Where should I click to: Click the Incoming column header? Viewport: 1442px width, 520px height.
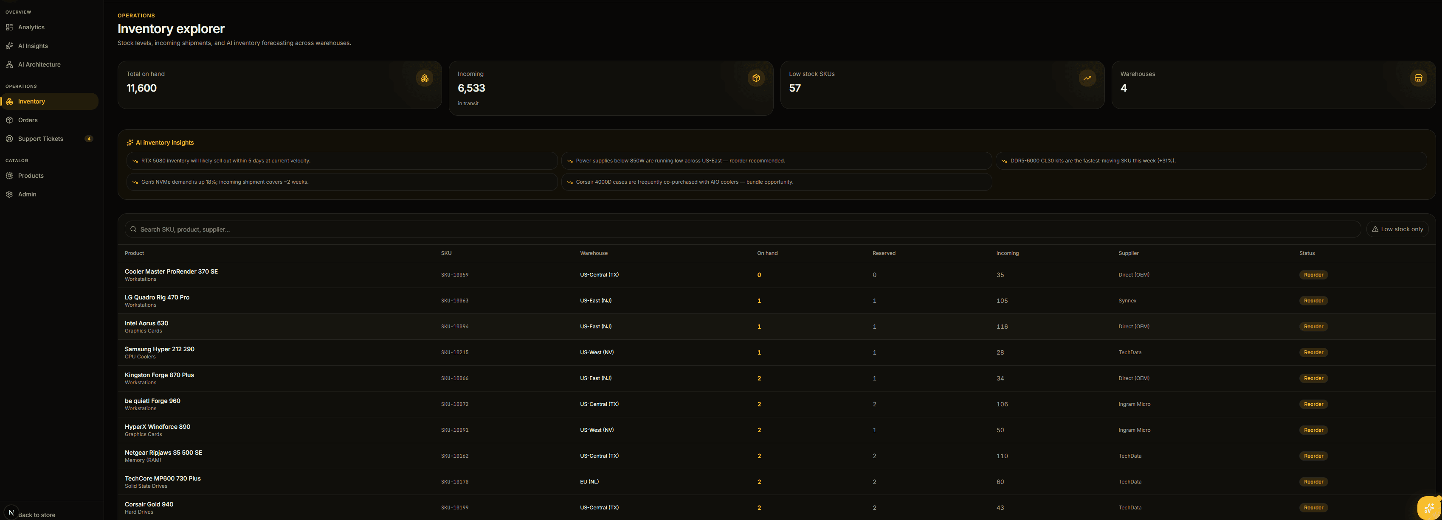1007,253
